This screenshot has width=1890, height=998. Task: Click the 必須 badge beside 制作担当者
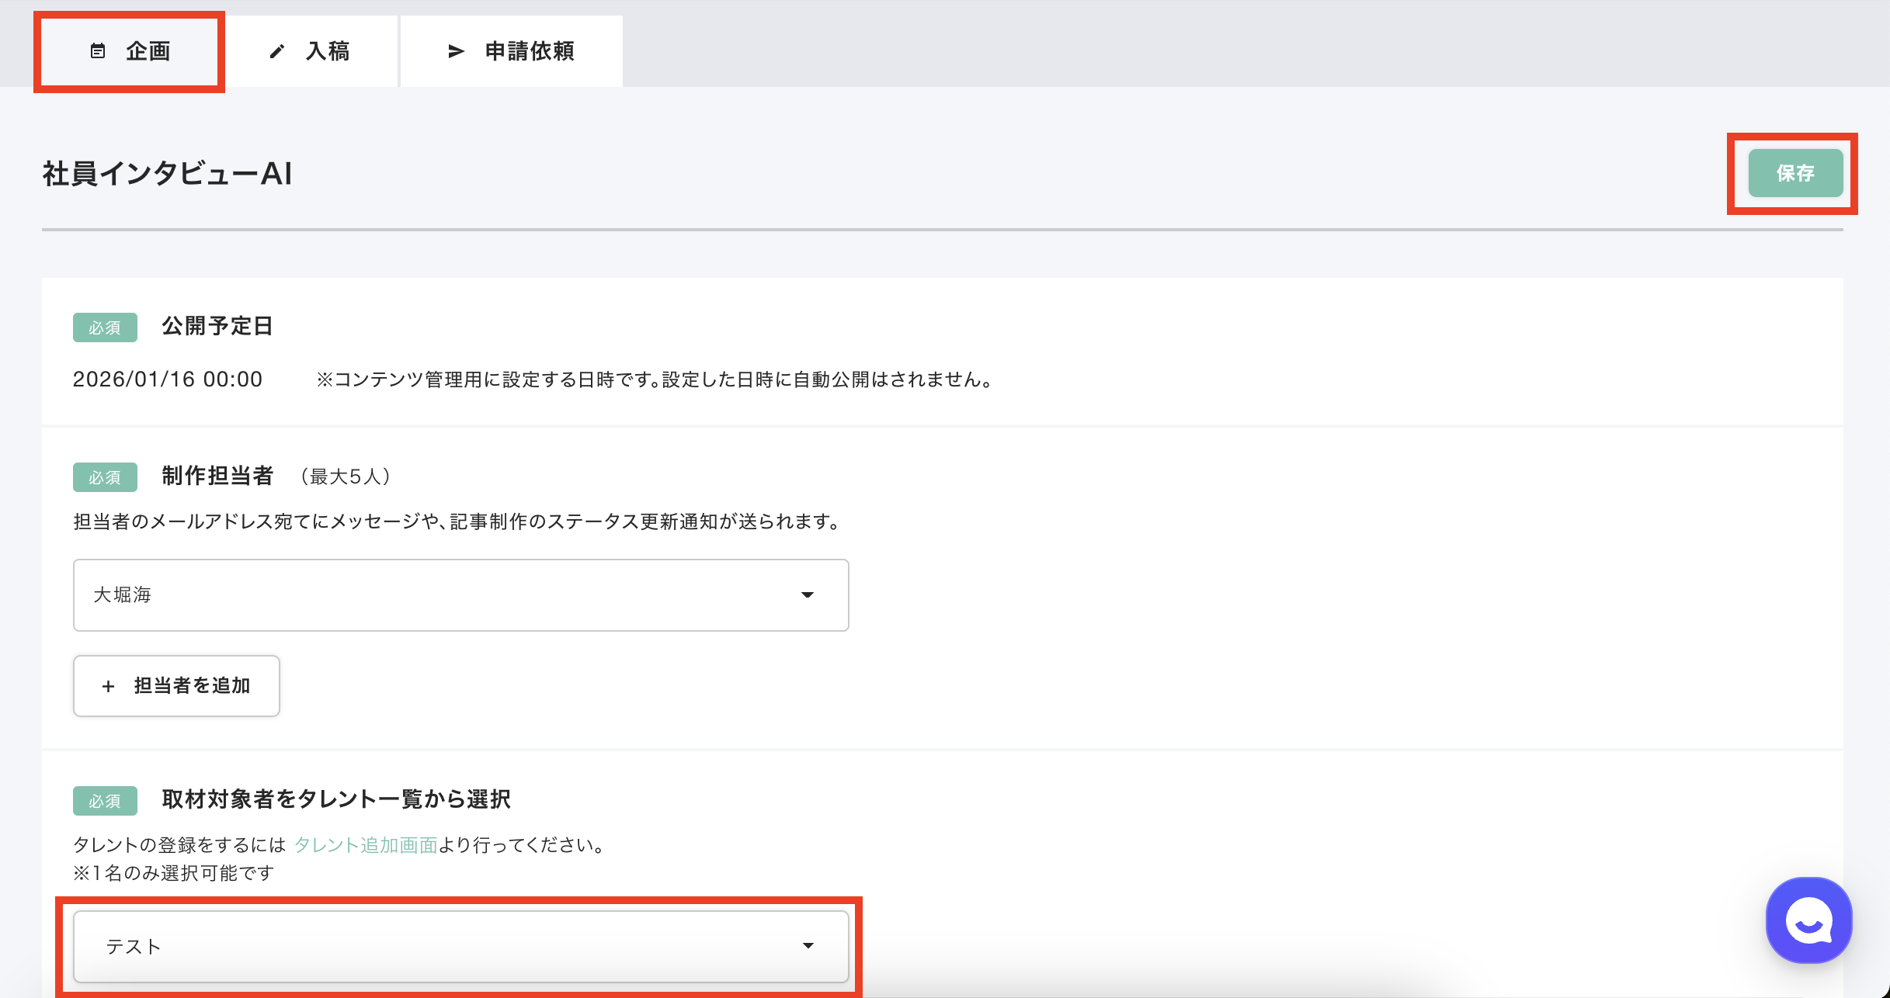(105, 477)
